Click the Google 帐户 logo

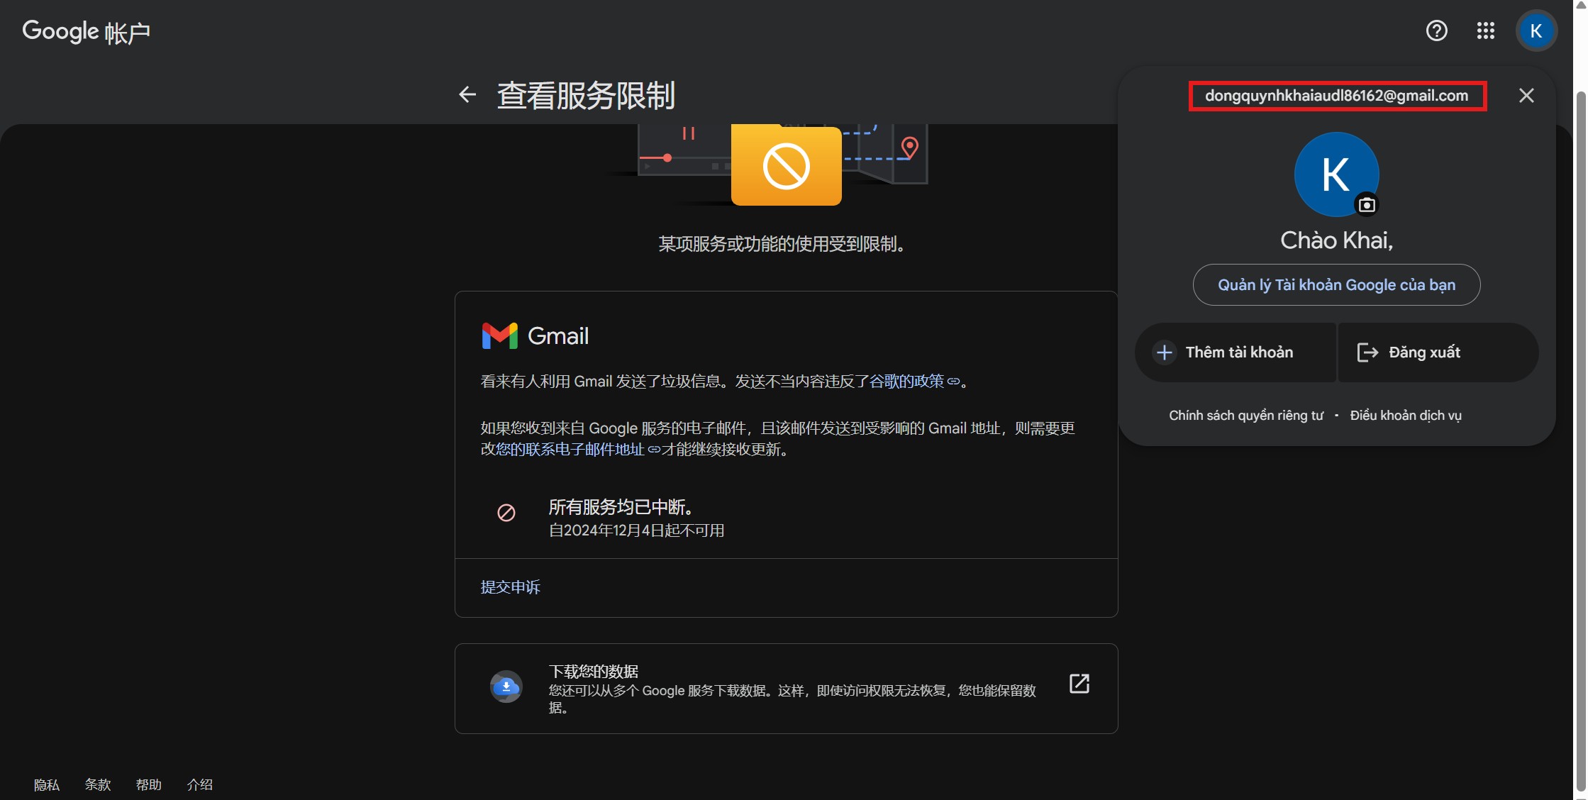[x=87, y=32]
